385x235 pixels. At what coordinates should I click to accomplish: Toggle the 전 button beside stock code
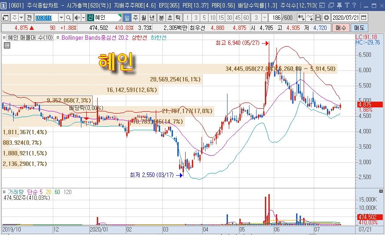[x=29, y=18]
